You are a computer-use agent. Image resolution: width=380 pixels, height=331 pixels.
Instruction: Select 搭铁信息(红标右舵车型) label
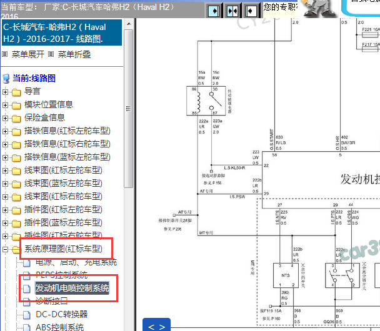click(67, 144)
